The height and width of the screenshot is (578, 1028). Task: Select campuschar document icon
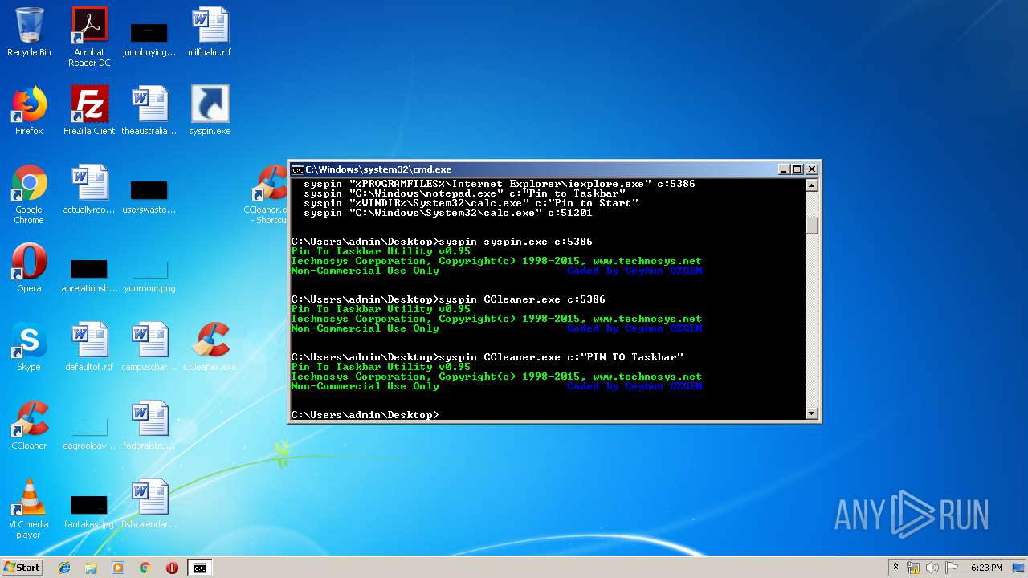pos(149,347)
